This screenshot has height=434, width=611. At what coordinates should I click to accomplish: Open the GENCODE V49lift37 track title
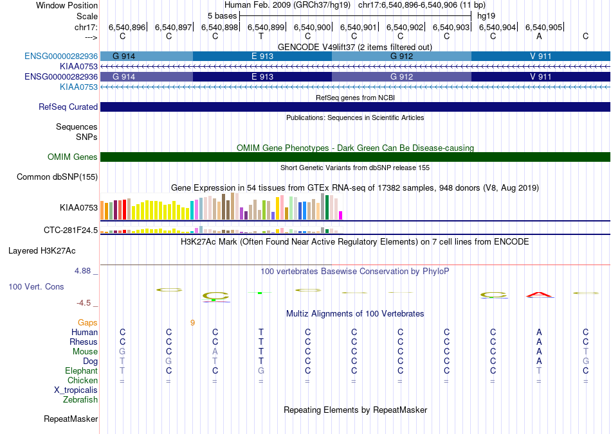(x=355, y=47)
